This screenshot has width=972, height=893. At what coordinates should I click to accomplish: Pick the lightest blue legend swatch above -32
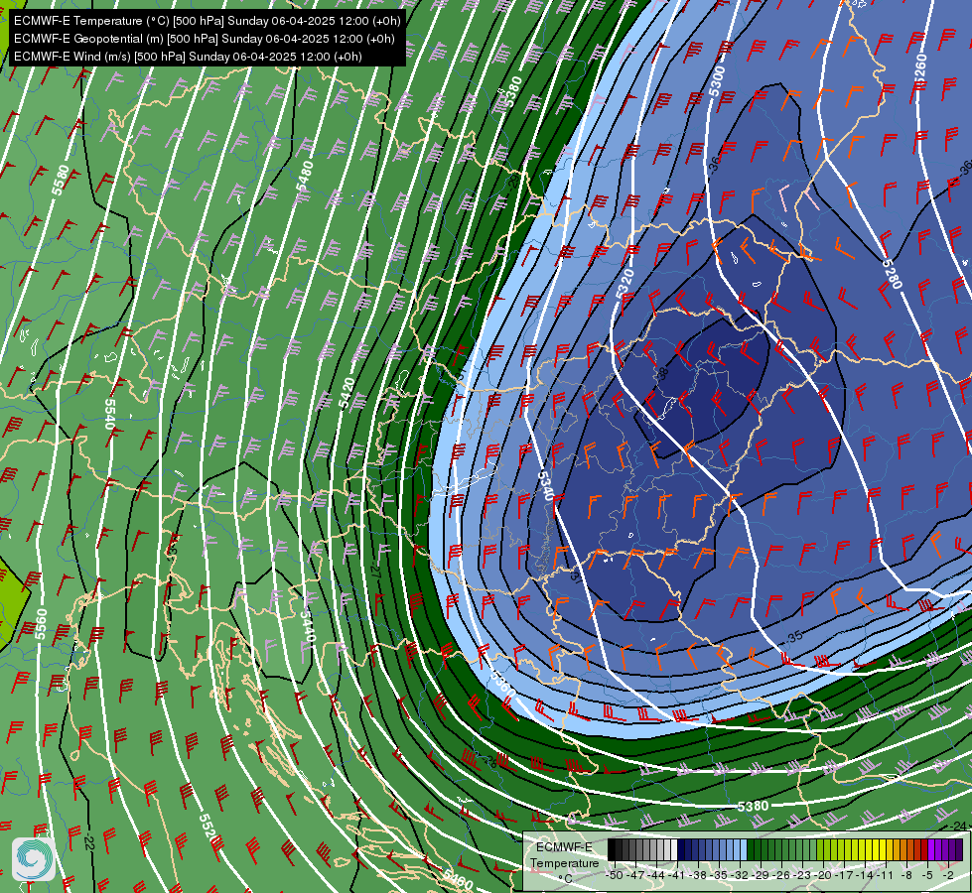point(744,849)
